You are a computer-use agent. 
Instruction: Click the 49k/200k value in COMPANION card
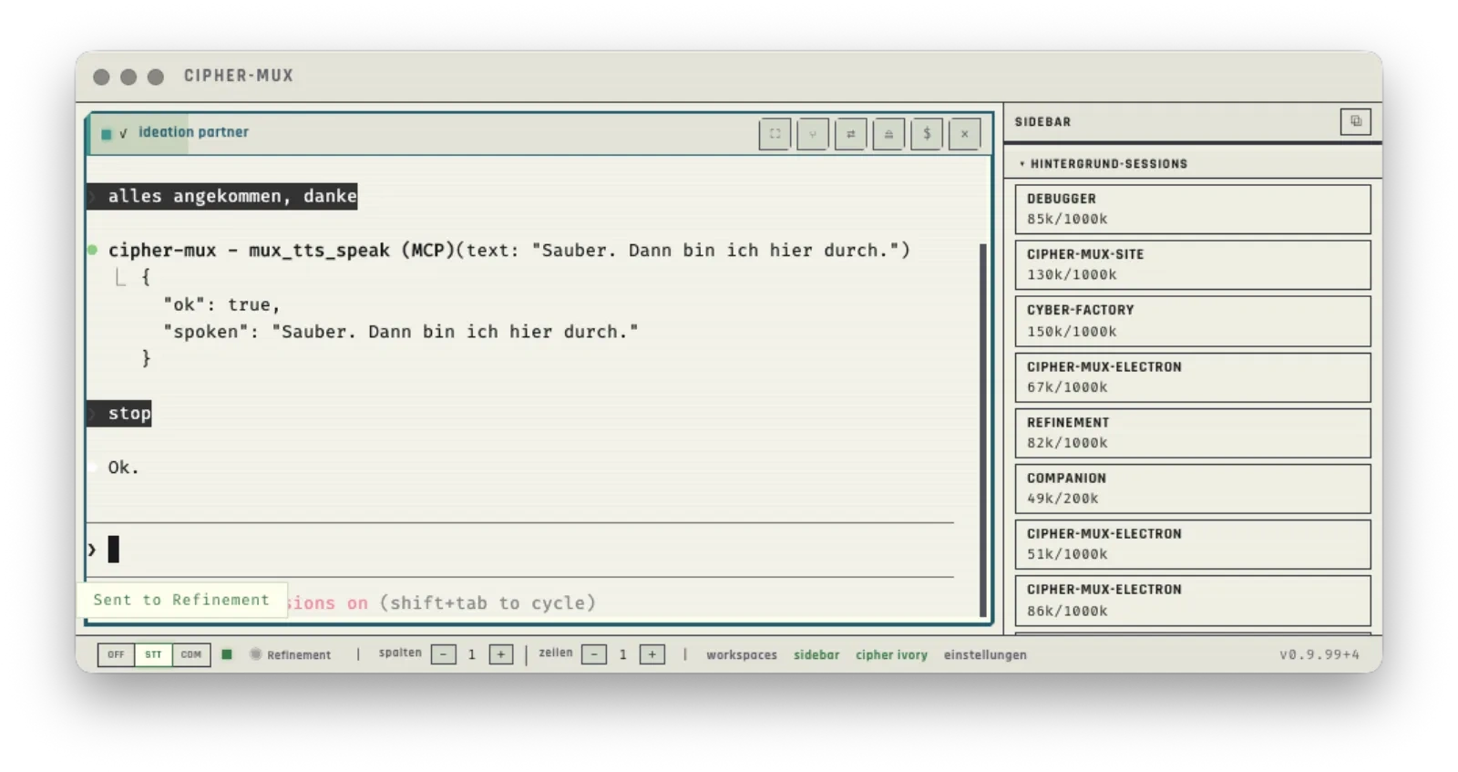(x=1063, y=499)
